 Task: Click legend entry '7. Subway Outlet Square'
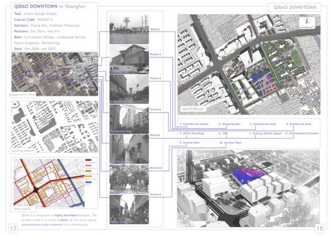click(x=266, y=133)
